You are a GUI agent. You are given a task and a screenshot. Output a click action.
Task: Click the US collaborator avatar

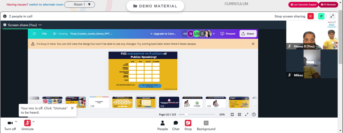click(x=197, y=34)
